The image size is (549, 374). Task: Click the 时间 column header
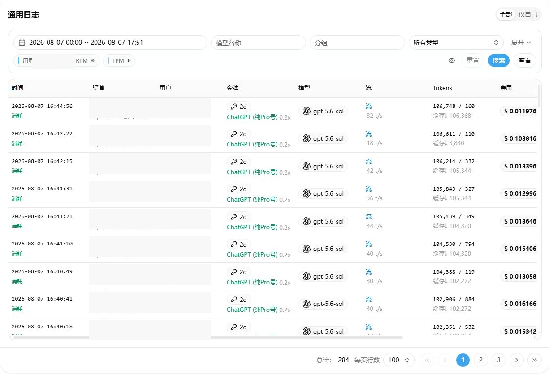(x=17, y=88)
